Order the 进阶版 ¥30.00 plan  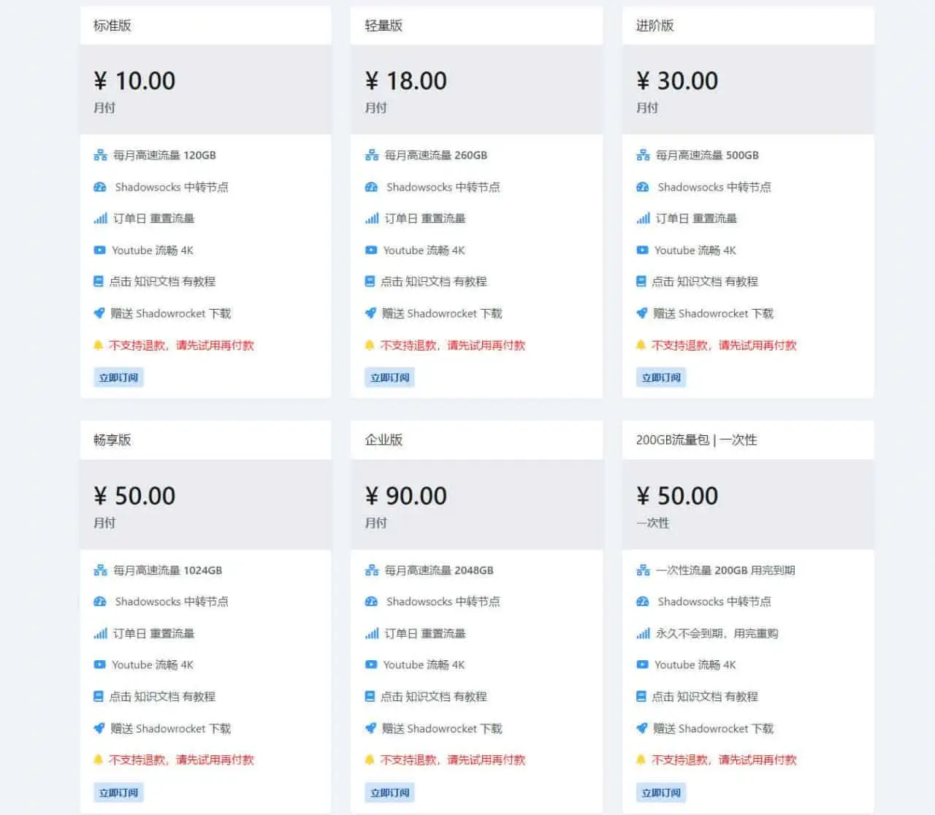coord(661,378)
